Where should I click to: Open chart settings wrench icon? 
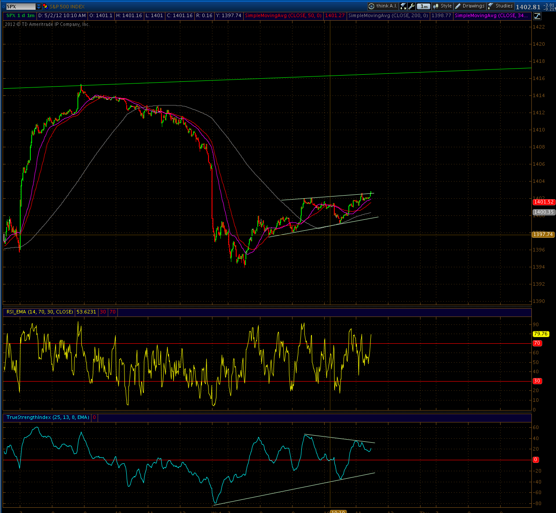click(412, 6)
